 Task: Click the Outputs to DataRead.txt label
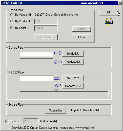[85, 110]
